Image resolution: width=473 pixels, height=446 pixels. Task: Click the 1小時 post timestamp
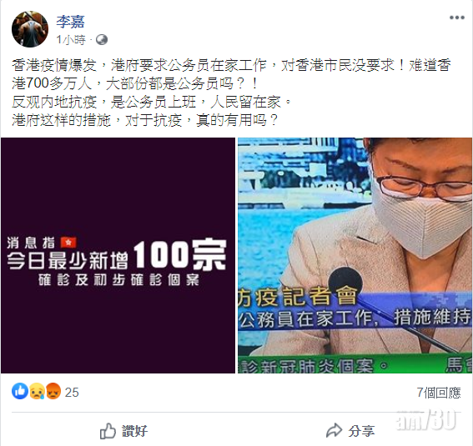tap(71, 40)
